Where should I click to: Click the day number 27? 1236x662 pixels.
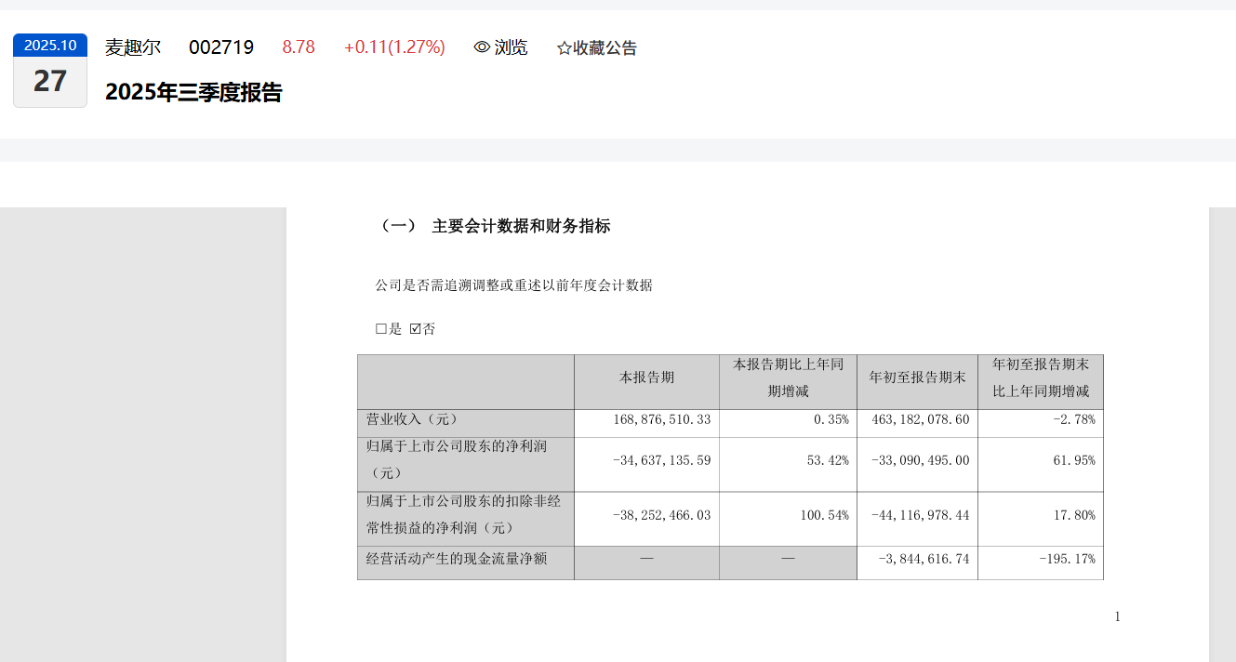(50, 82)
